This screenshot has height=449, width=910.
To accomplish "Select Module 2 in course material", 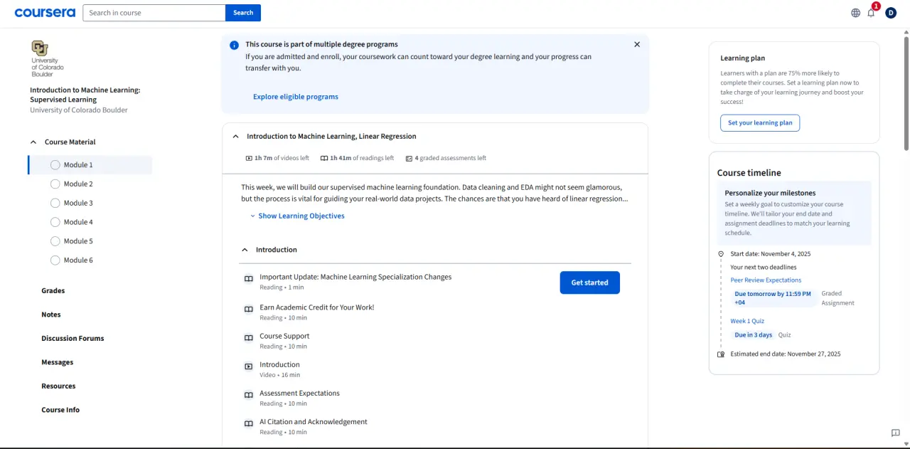I will coord(90,184).
